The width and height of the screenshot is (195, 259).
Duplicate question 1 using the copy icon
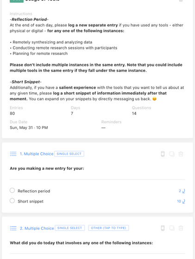172,154
